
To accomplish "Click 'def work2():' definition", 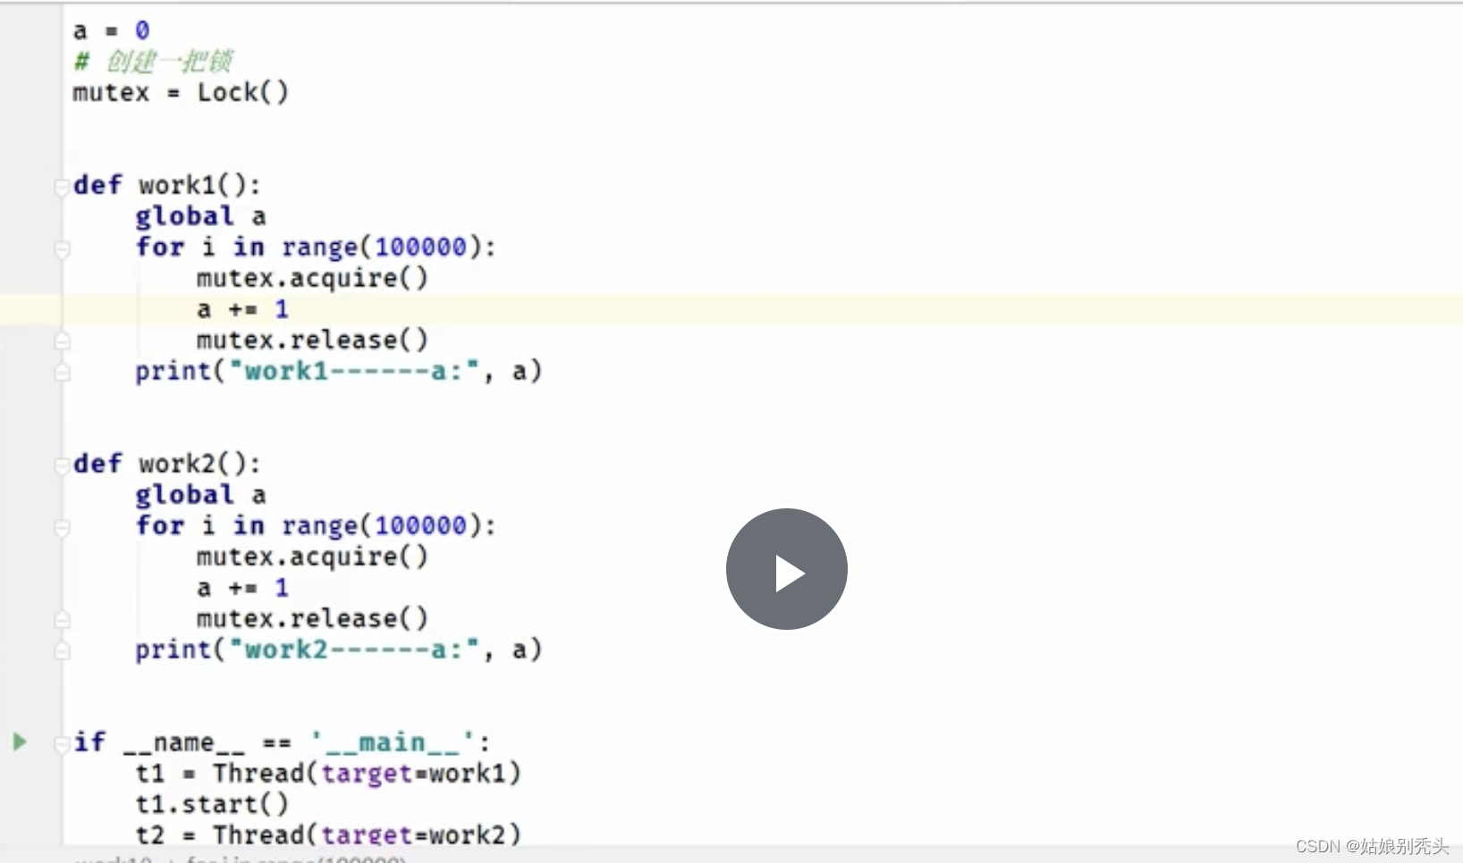I will 167,465.
